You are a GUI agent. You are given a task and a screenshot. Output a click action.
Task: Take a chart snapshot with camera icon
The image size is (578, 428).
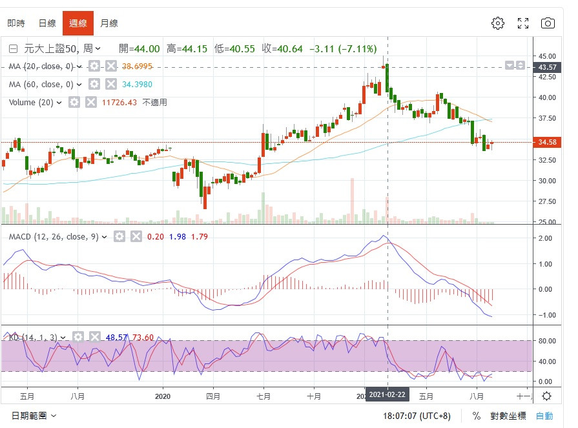point(548,23)
